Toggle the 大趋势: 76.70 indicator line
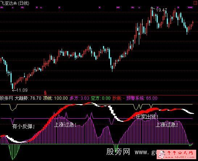 pos(28,98)
